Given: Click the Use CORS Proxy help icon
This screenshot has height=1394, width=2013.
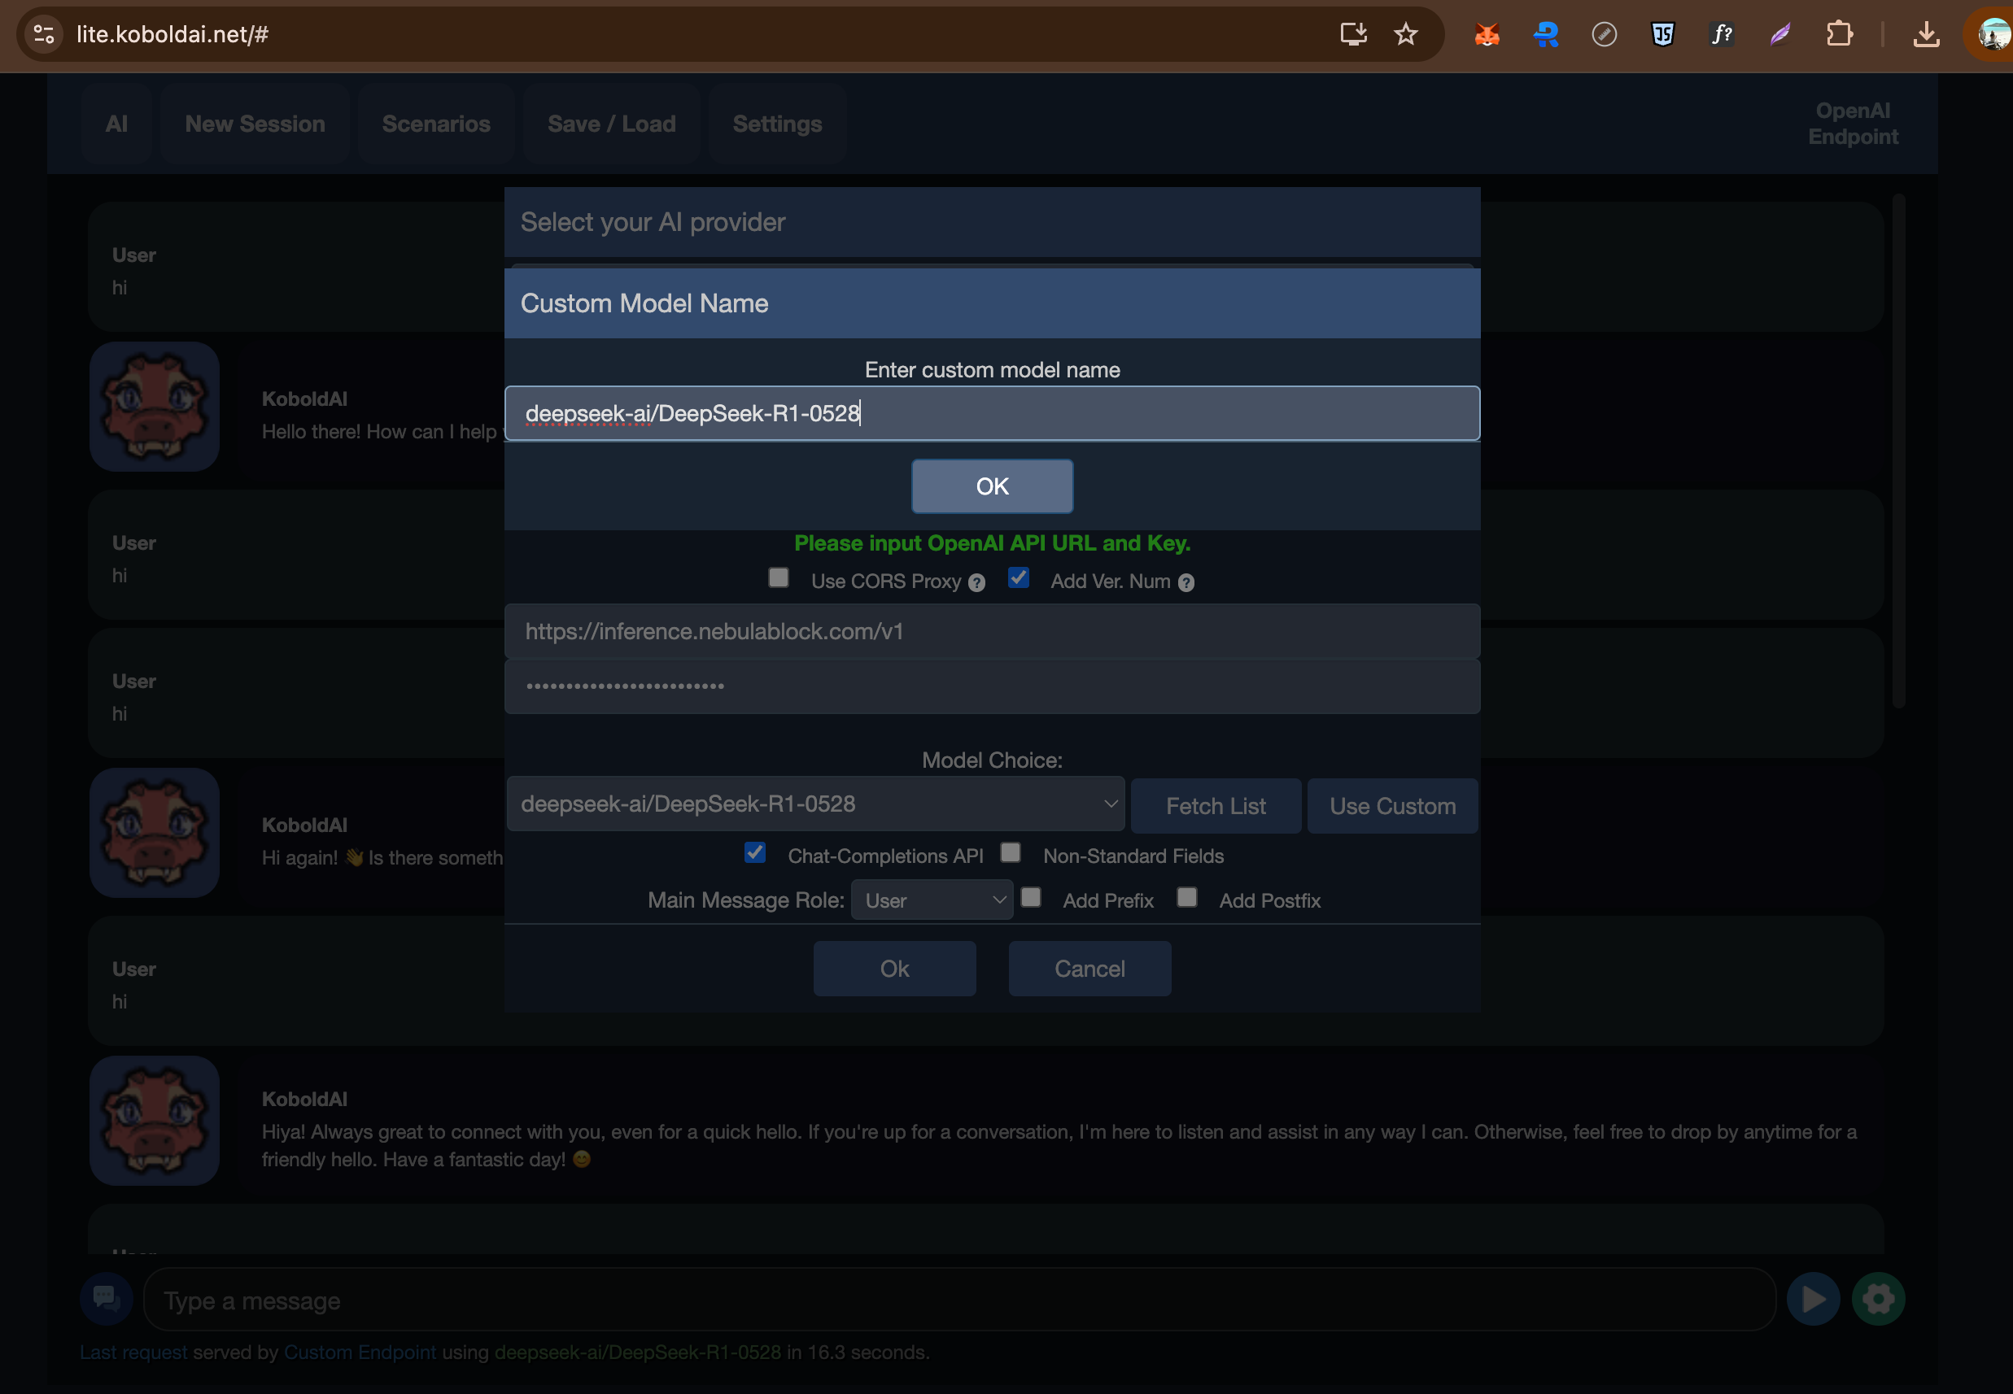Looking at the screenshot, I should pyautogui.click(x=976, y=582).
